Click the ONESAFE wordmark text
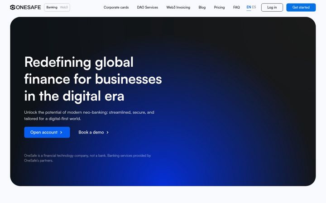This screenshot has height=203, width=326. click(x=29, y=7)
